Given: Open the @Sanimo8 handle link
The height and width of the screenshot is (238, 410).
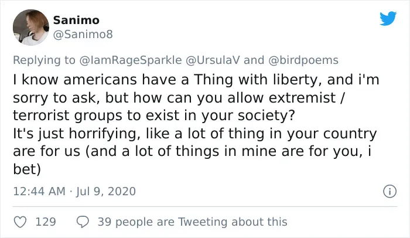Looking at the screenshot, I should 83,35.
